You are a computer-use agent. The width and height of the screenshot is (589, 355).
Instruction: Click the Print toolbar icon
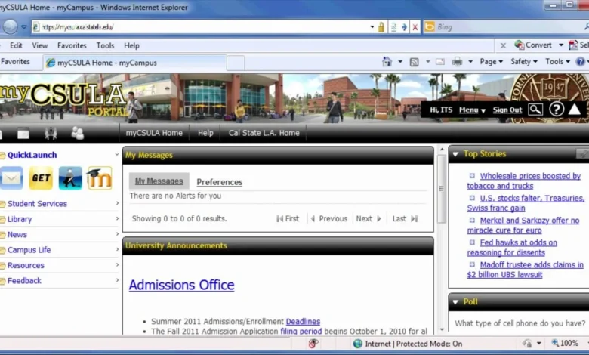pos(457,62)
